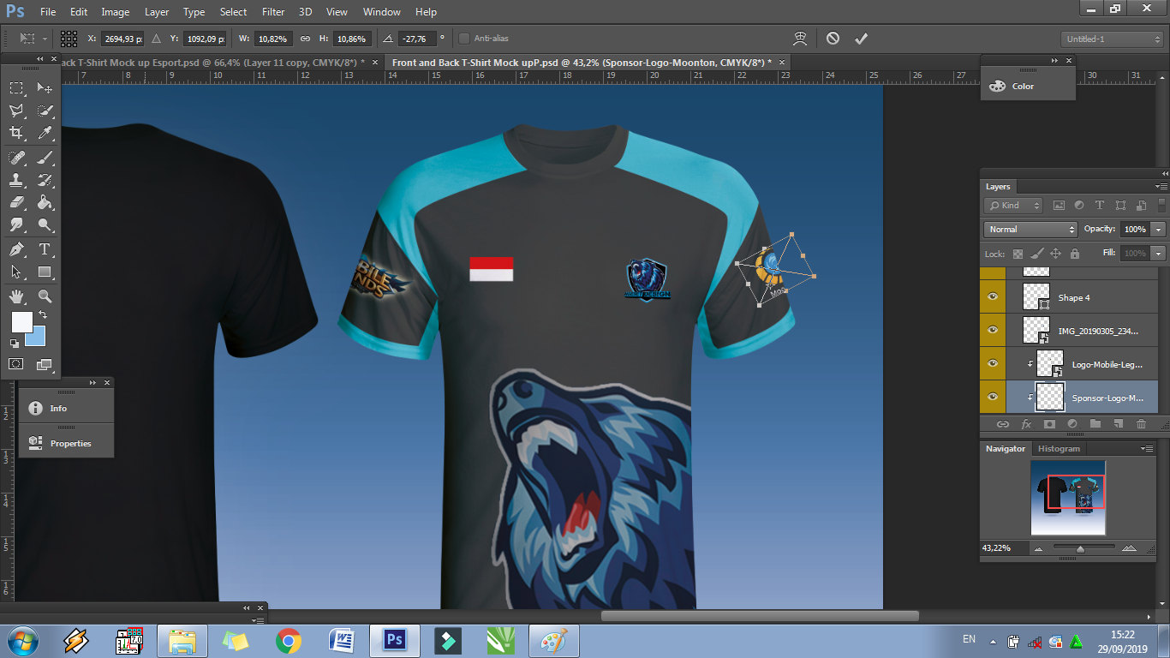Select the Polygonal Lasso tool
Viewport: 1170px width, 658px height.
(x=16, y=111)
